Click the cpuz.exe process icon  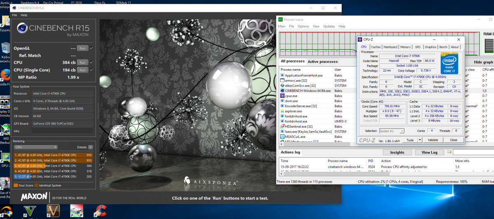coord(282,95)
